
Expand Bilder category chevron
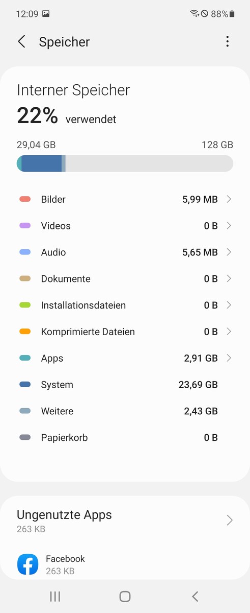229,199
